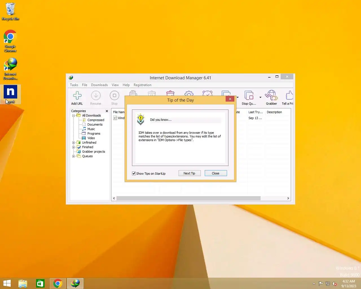Viewport: 361px width, 289px height.
Task: Select the ngrok desktop icon
Action: [10, 94]
